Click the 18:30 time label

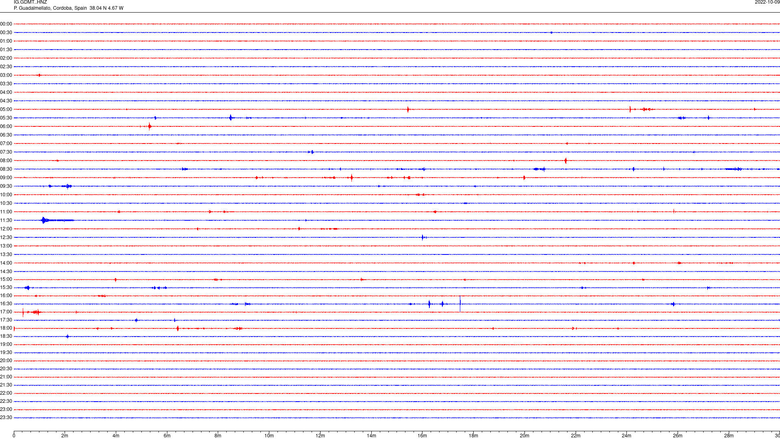[6, 336]
